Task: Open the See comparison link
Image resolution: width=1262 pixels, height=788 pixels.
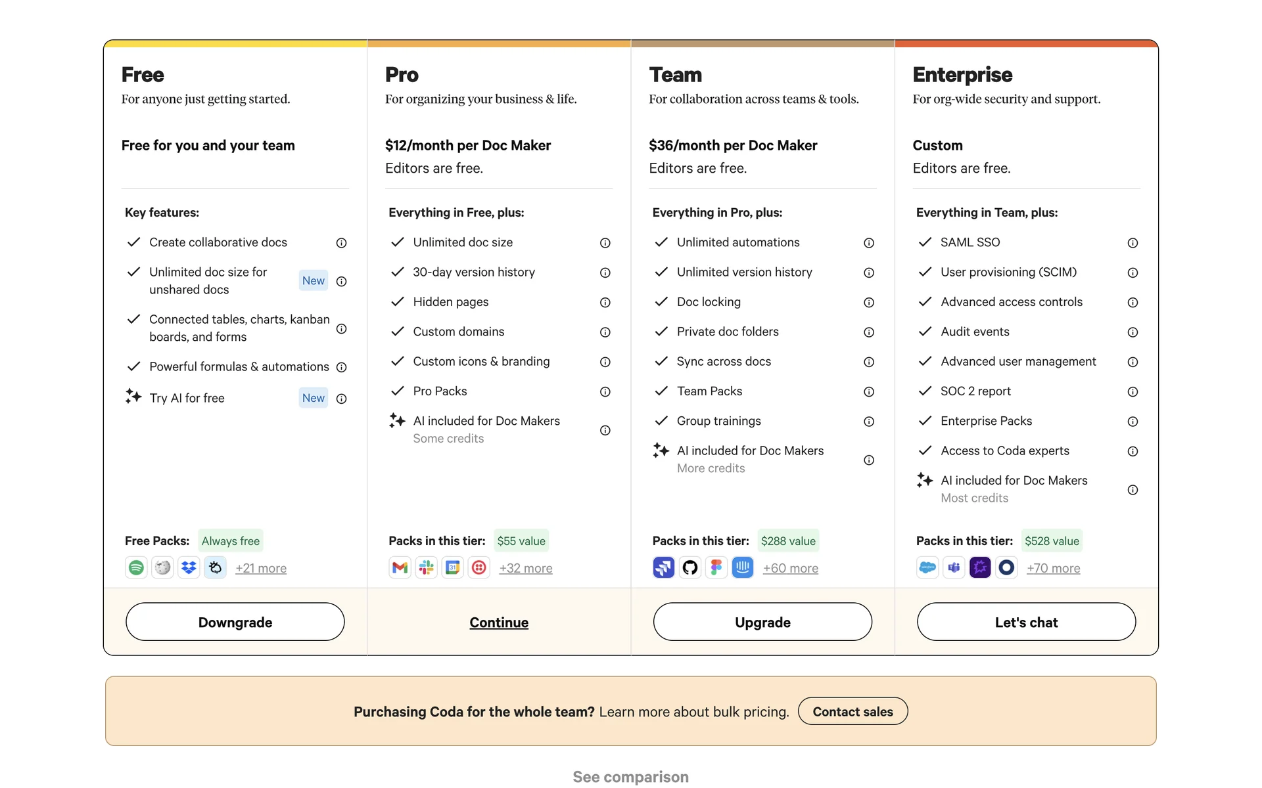Action: point(630,777)
